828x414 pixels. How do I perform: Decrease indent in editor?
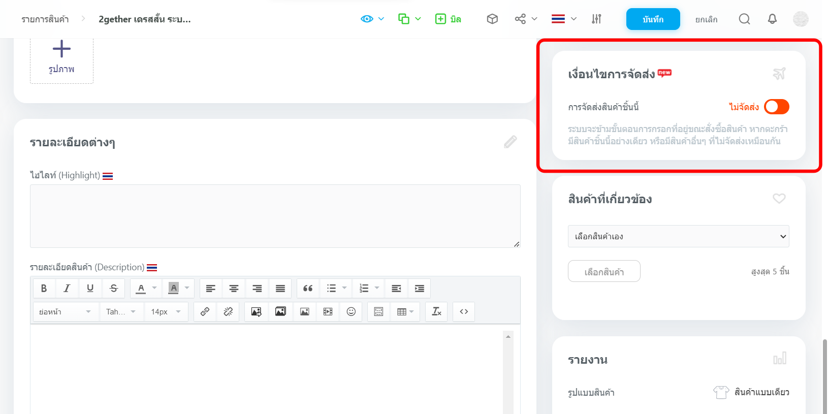[x=396, y=288]
